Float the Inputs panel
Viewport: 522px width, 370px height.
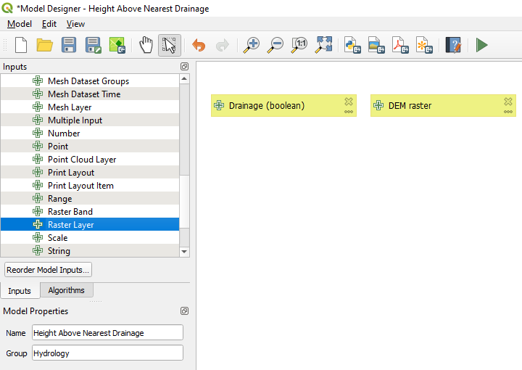[185, 67]
